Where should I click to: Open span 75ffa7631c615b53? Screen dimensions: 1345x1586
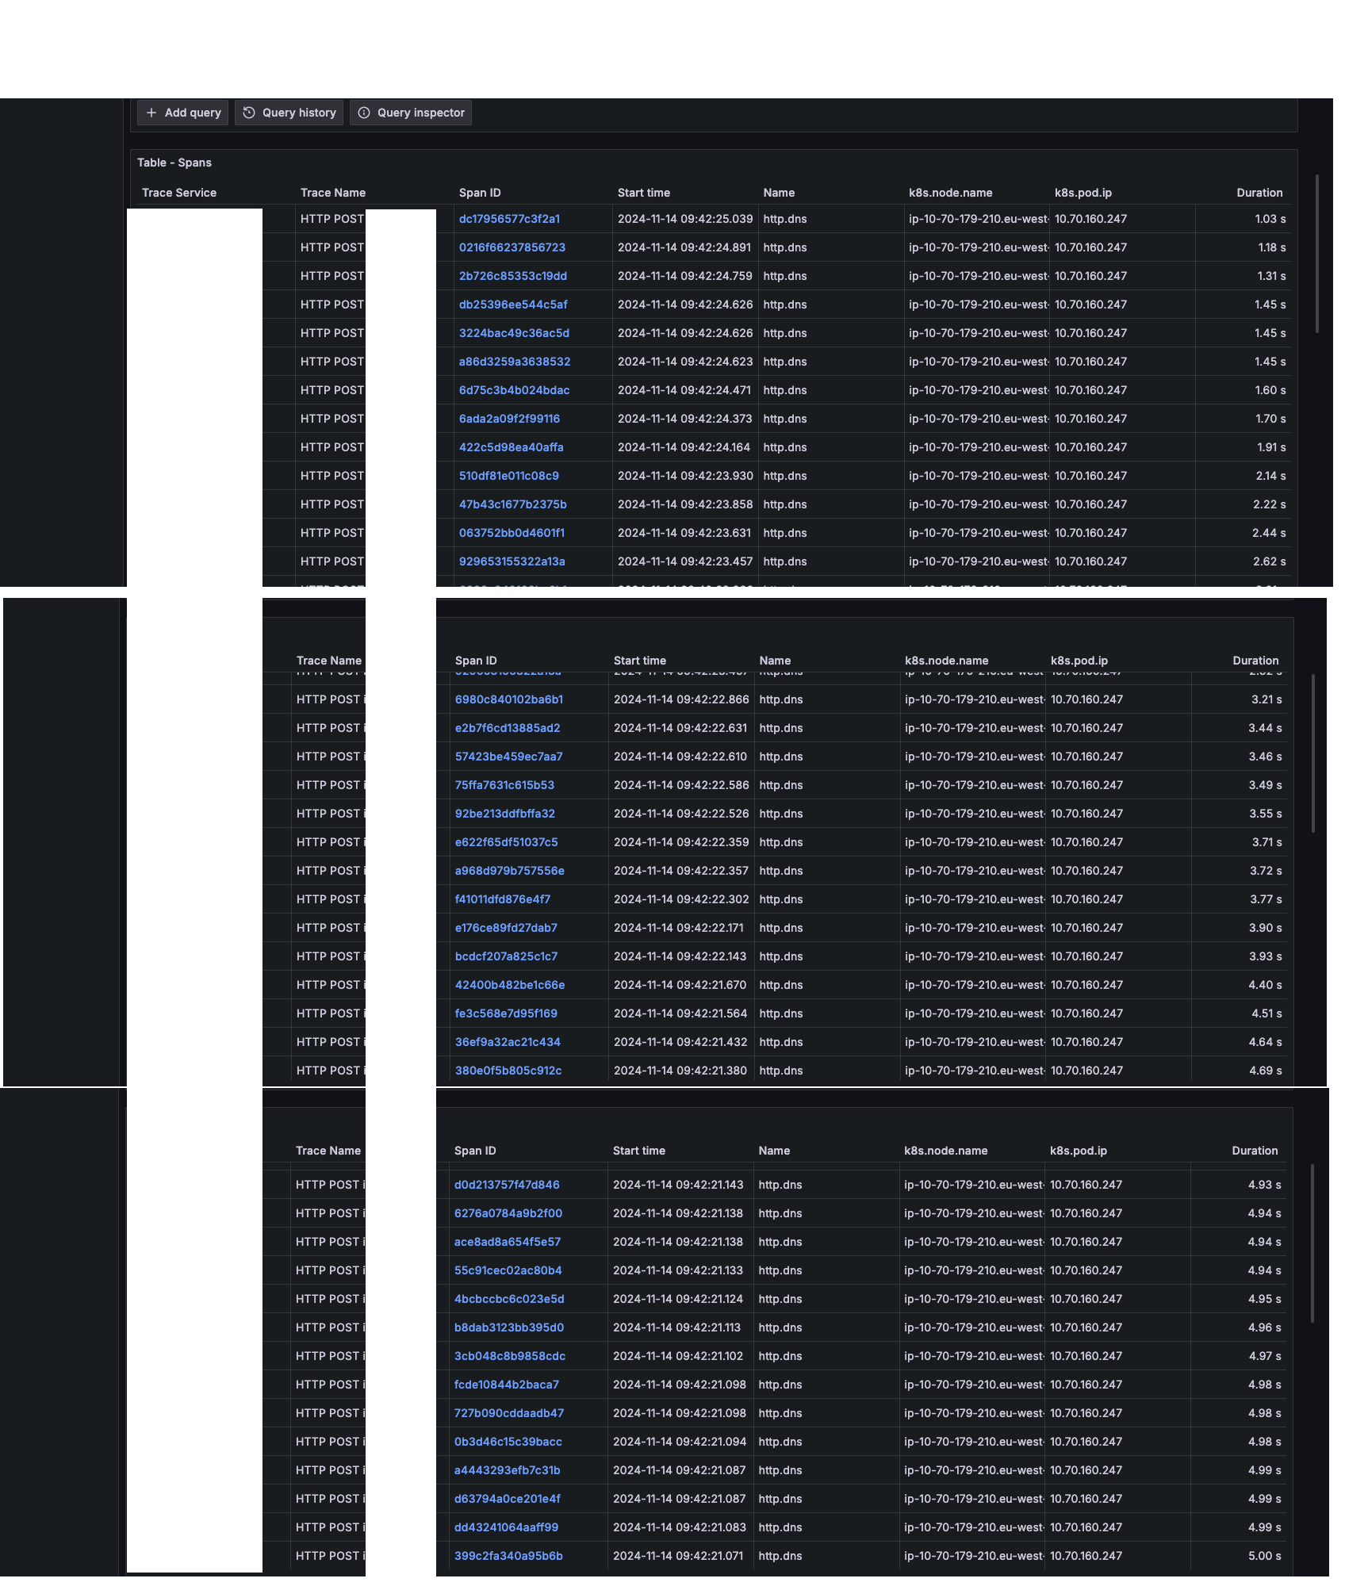pos(504,785)
